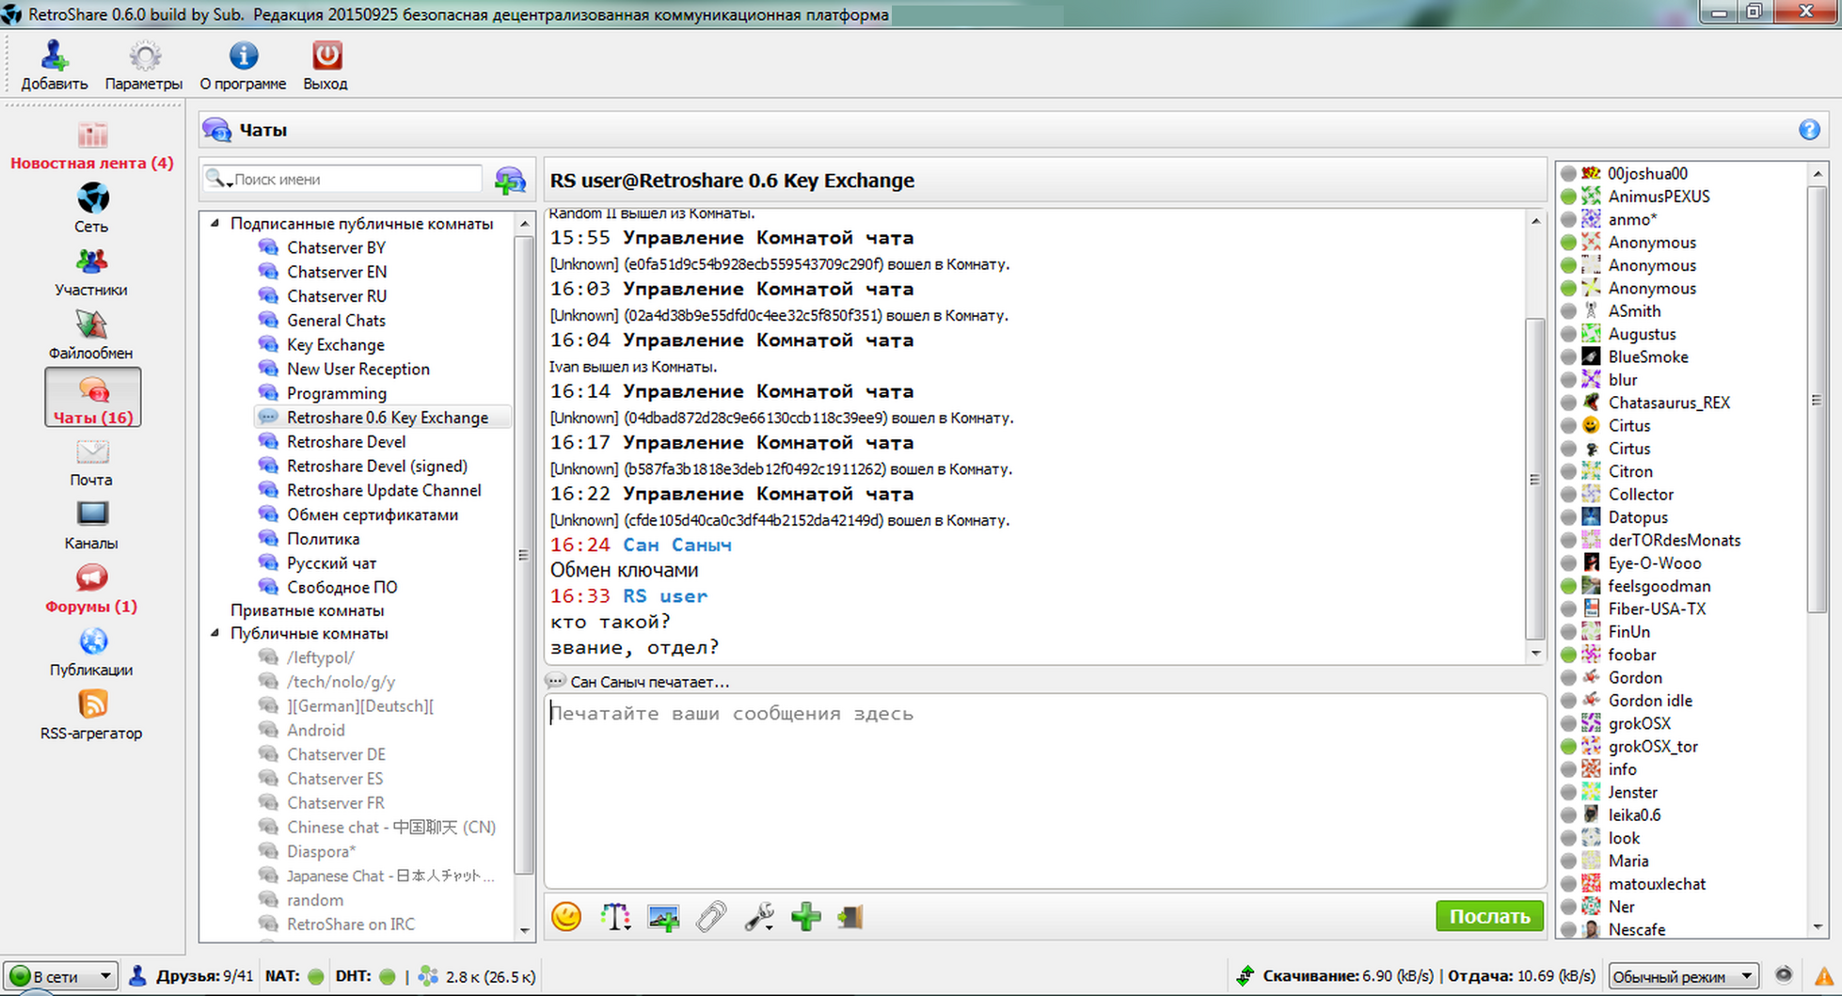The image size is (1842, 996).
Task: Select participant Chatasaurus_REX
Action: click(x=1668, y=403)
